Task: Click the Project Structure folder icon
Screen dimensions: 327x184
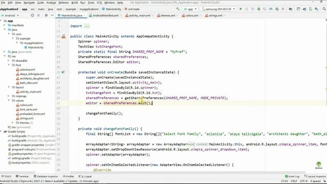Action: [x=290, y=9]
